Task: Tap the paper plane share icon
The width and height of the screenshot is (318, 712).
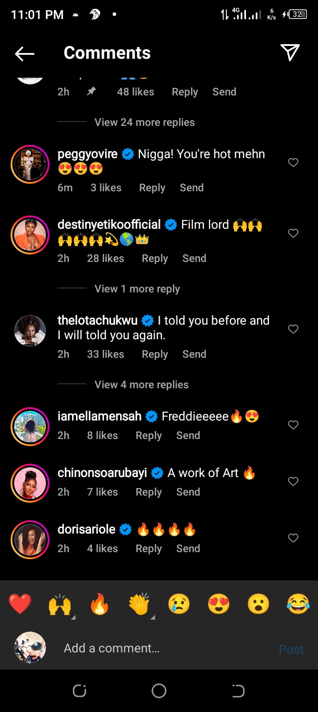Action: [x=290, y=53]
